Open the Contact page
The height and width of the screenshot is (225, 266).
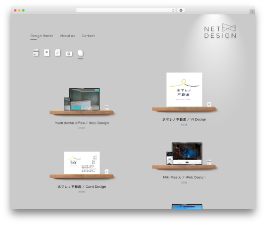tap(88, 36)
